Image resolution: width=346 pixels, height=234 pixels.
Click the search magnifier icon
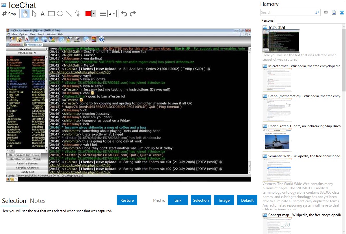point(317,12)
